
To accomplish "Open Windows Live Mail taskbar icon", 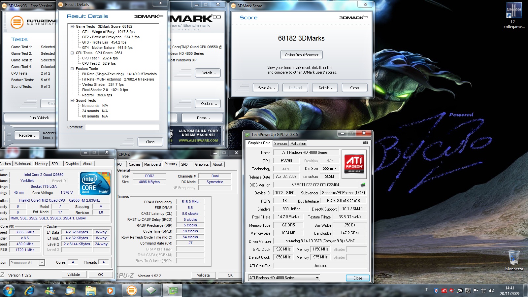I will tap(70, 290).
